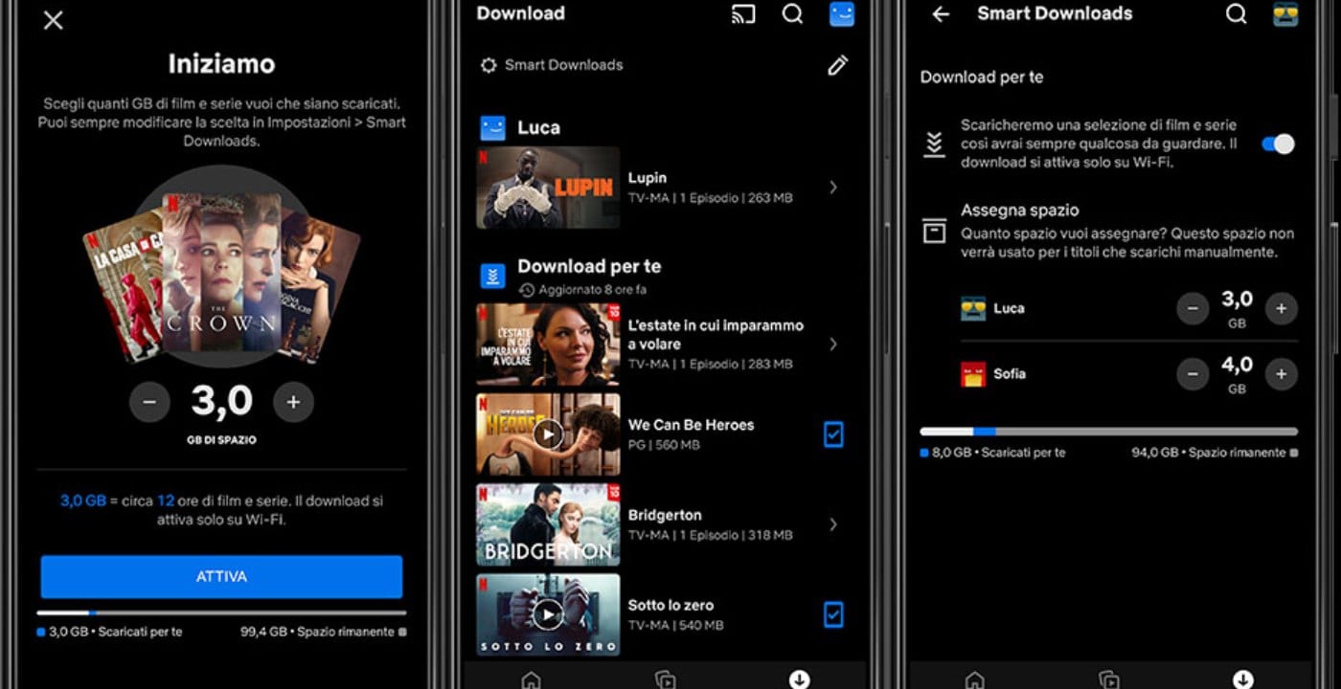Click the Download per te section icon
The height and width of the screenshot is (689, 1341).
(x=492, y=277)
